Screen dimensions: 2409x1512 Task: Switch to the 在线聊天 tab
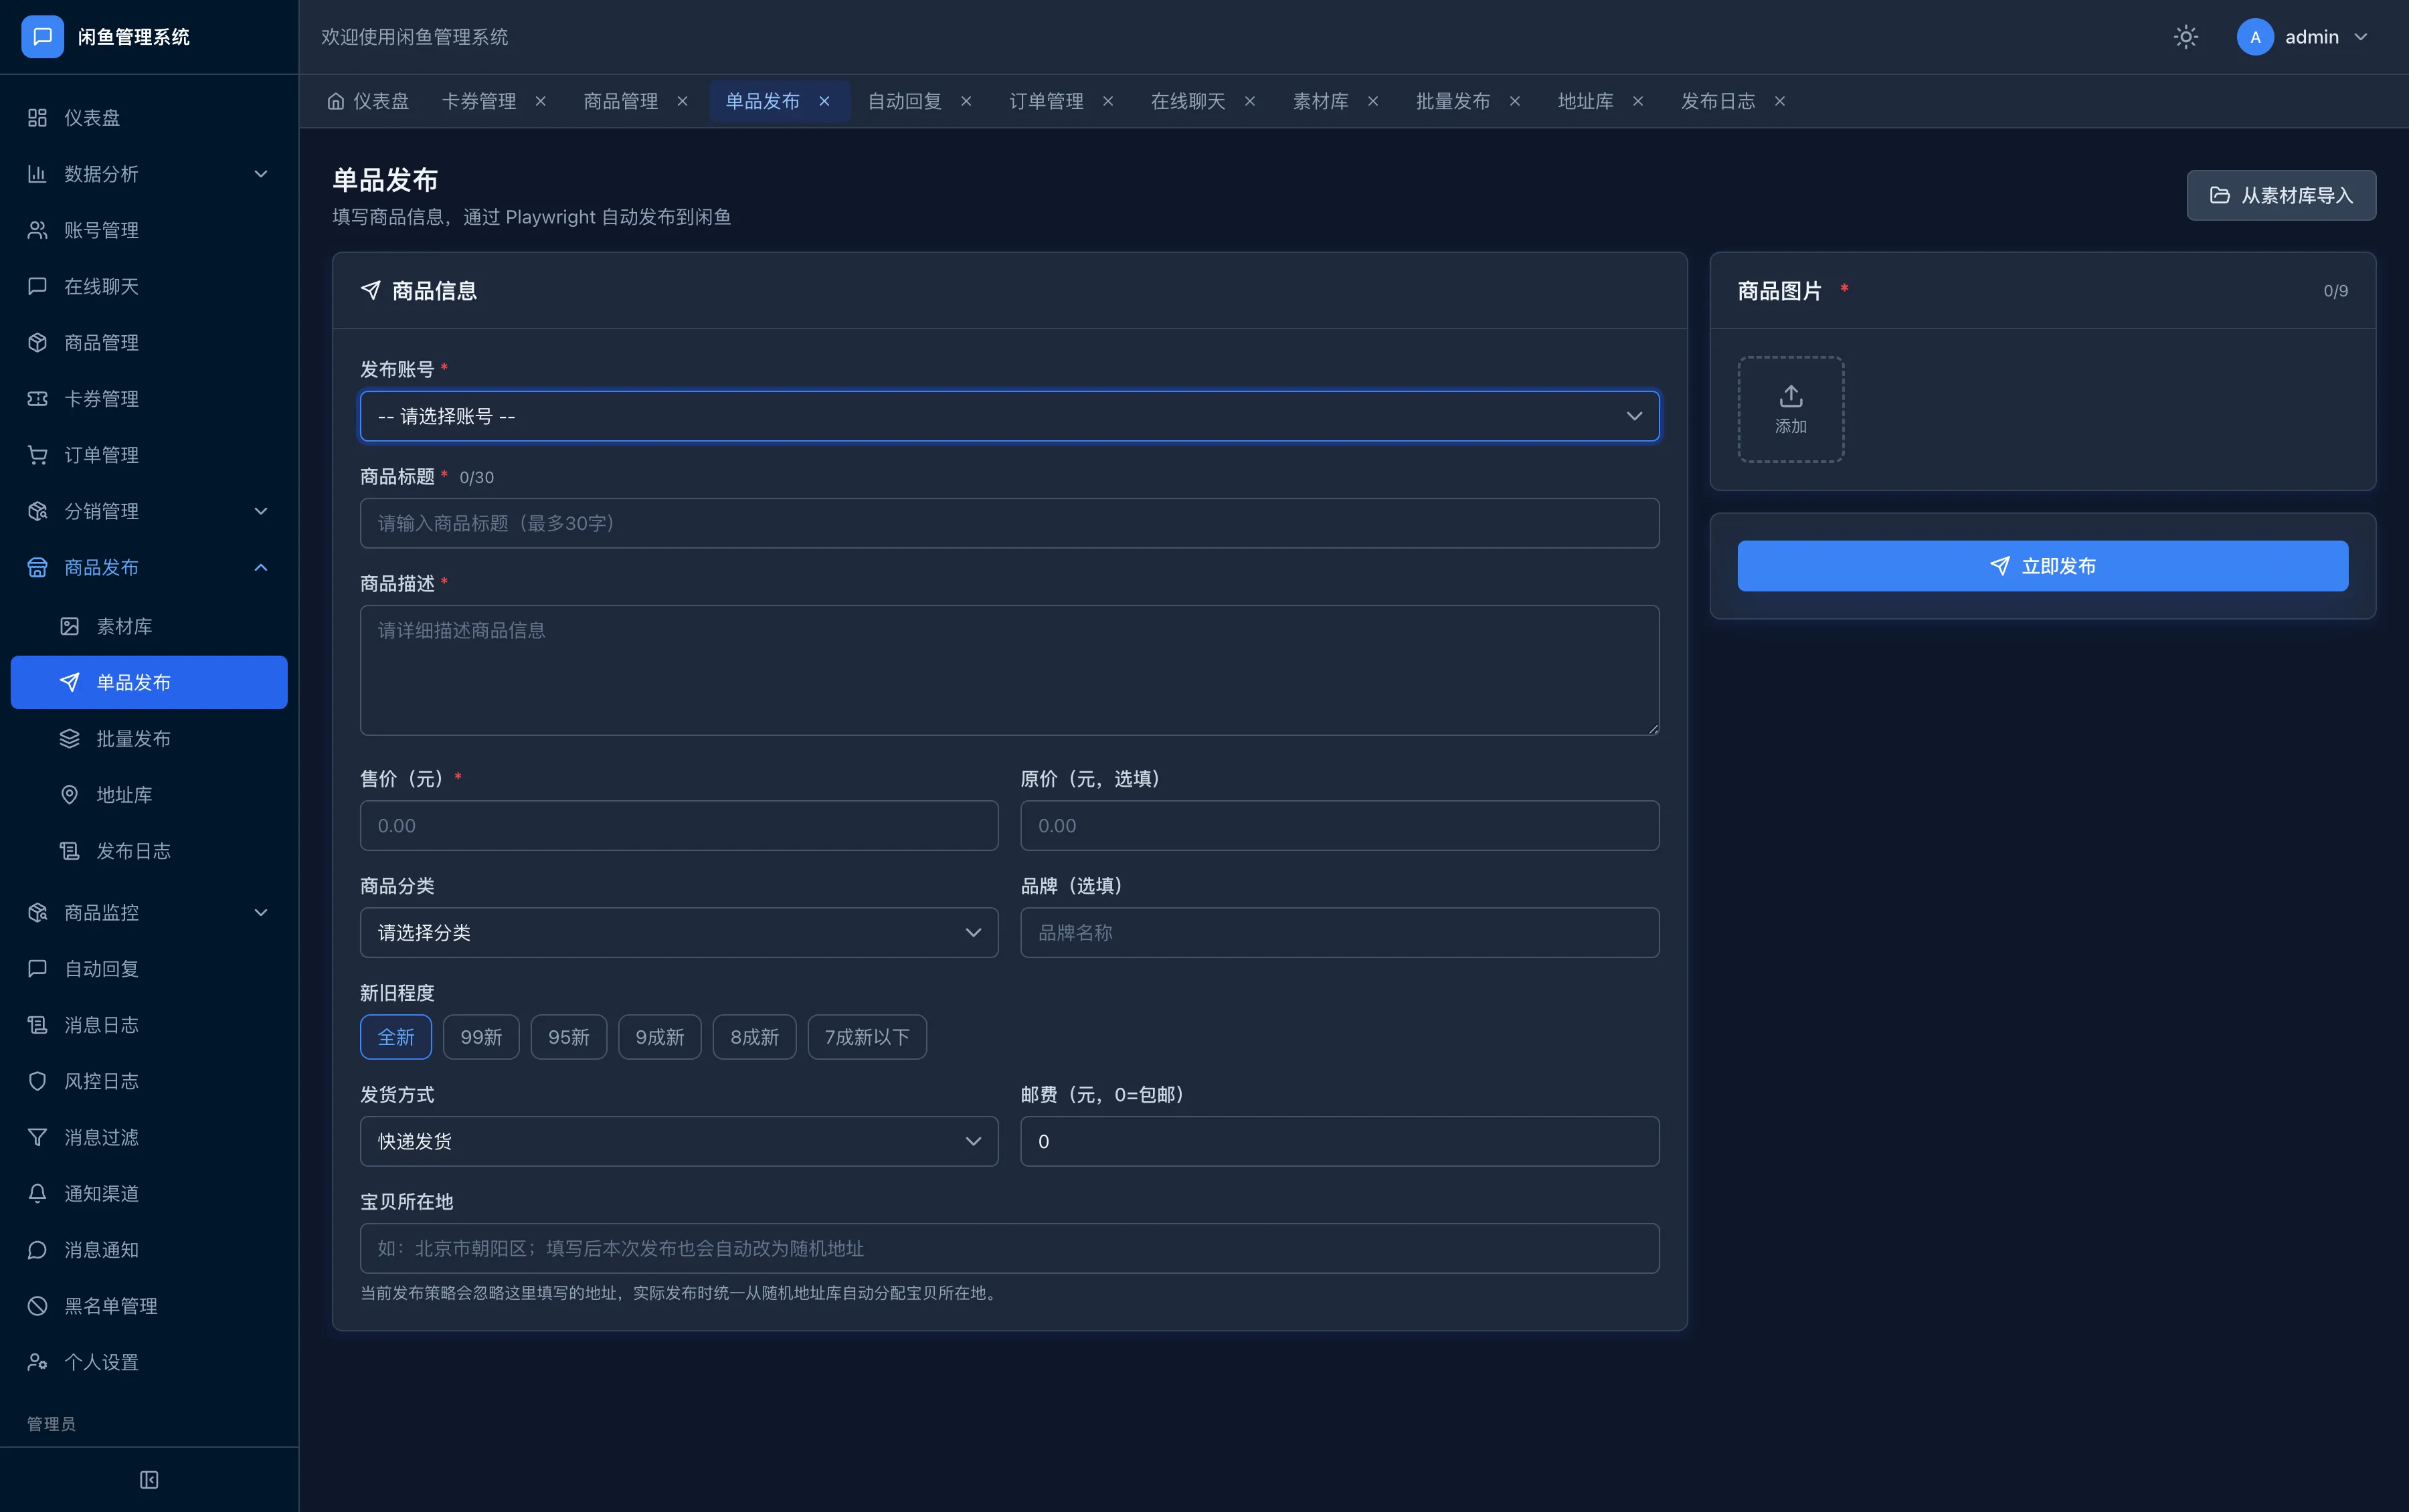(1188, 101)
